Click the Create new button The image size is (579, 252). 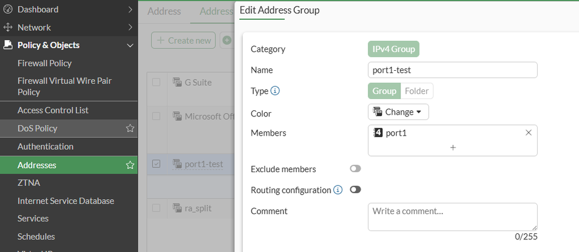point(183,40)
